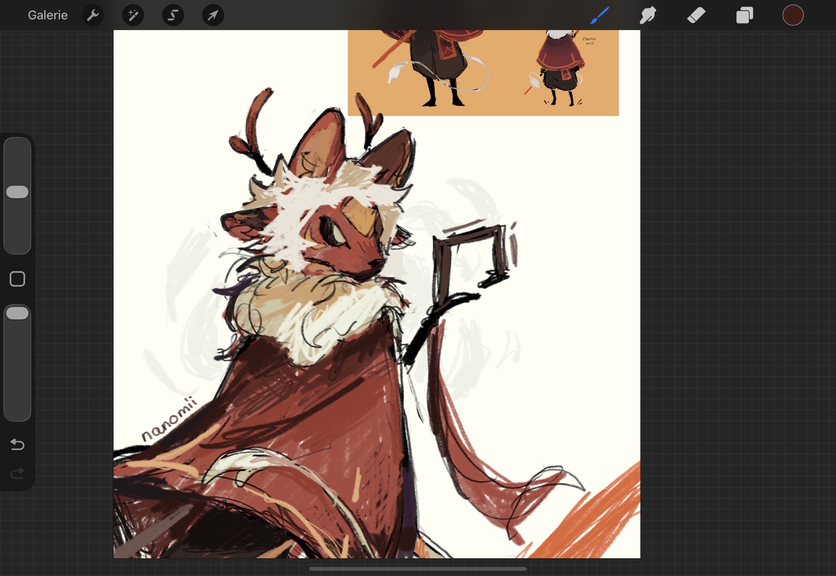
Task: Open the Adjustments magic wand menu
Action: (133, 15)
